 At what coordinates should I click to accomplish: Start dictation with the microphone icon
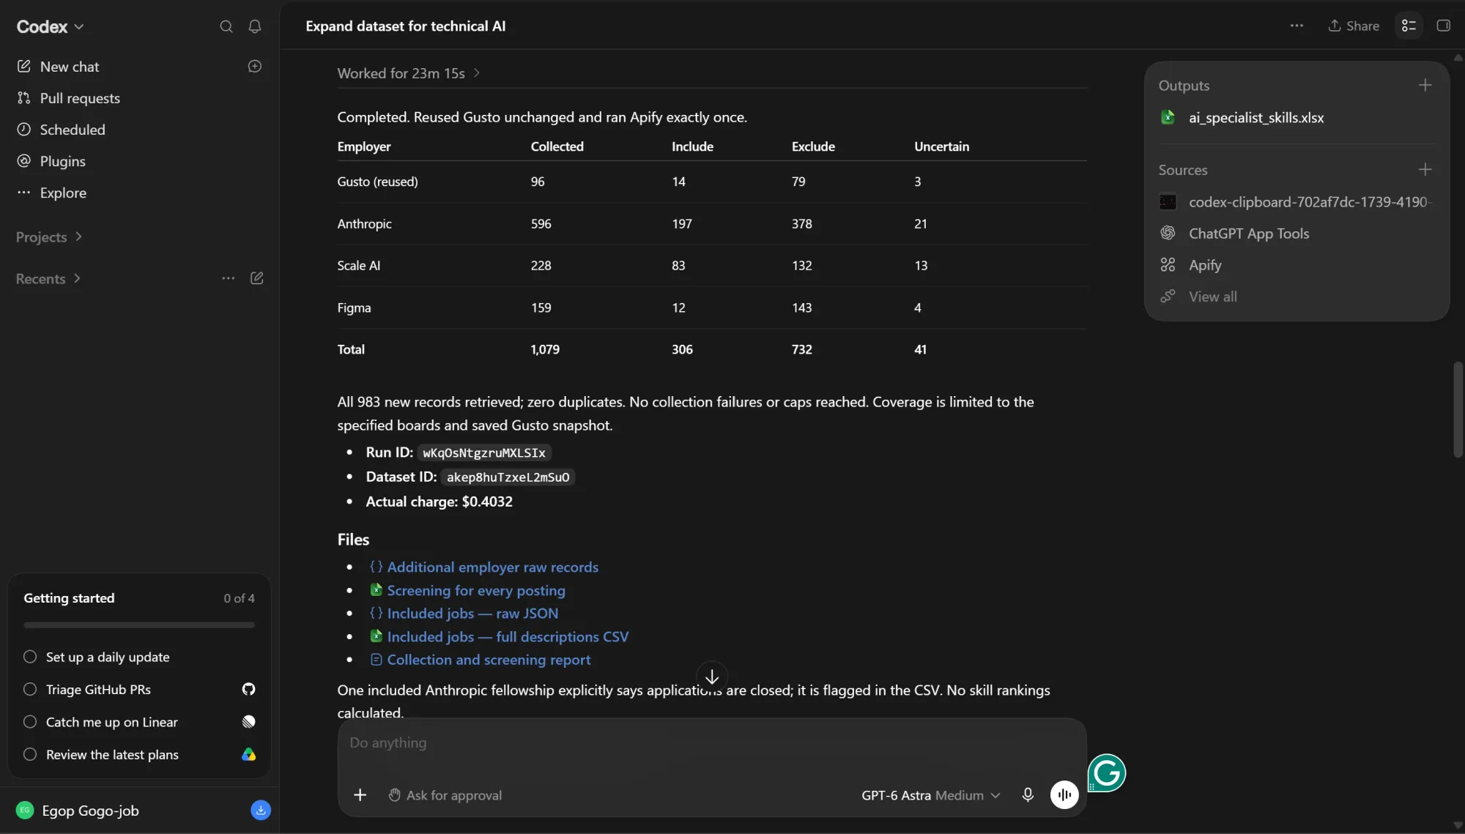point(1028,794)
